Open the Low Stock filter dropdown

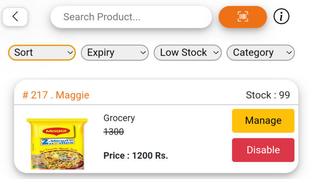tap(188, 52)
